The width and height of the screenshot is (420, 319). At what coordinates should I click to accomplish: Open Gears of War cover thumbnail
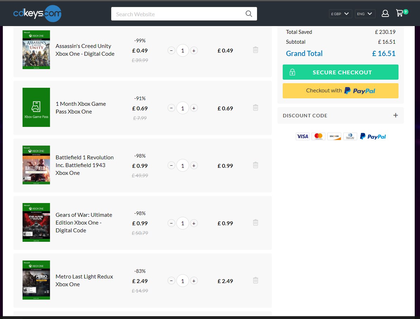(36, 222)
